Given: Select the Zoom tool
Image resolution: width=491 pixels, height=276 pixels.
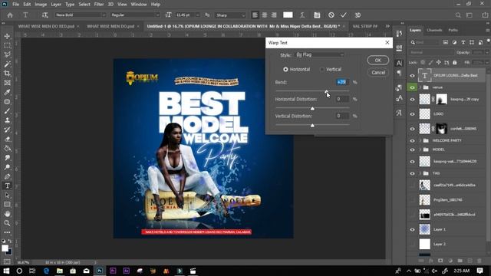Looking at the screenshot, I should (x=7, y=223).
